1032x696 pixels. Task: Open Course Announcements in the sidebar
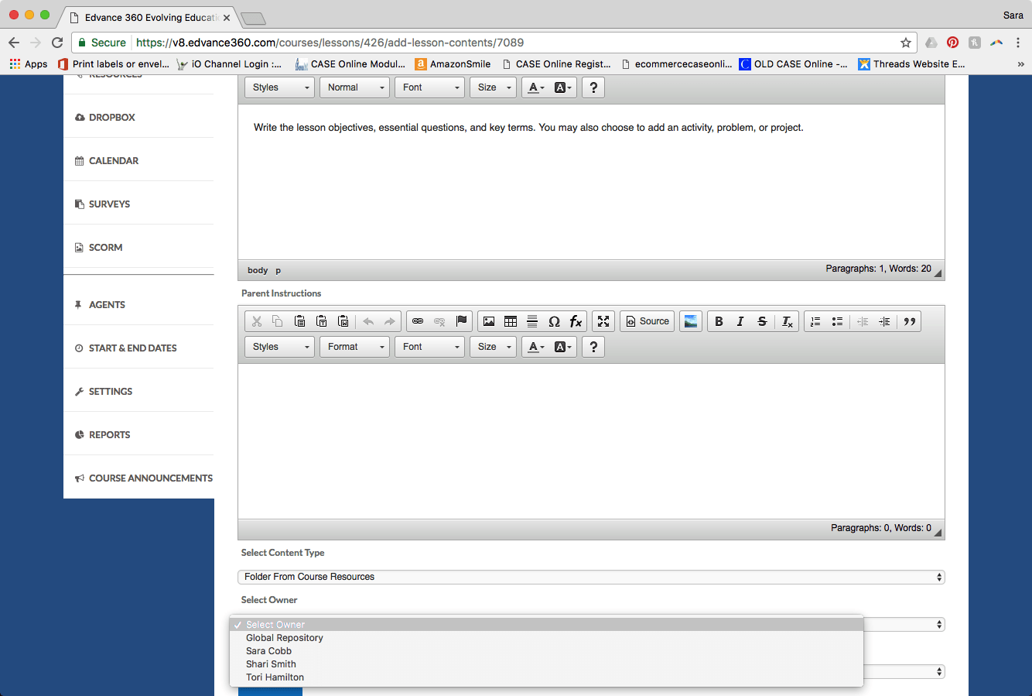[150, 478]
